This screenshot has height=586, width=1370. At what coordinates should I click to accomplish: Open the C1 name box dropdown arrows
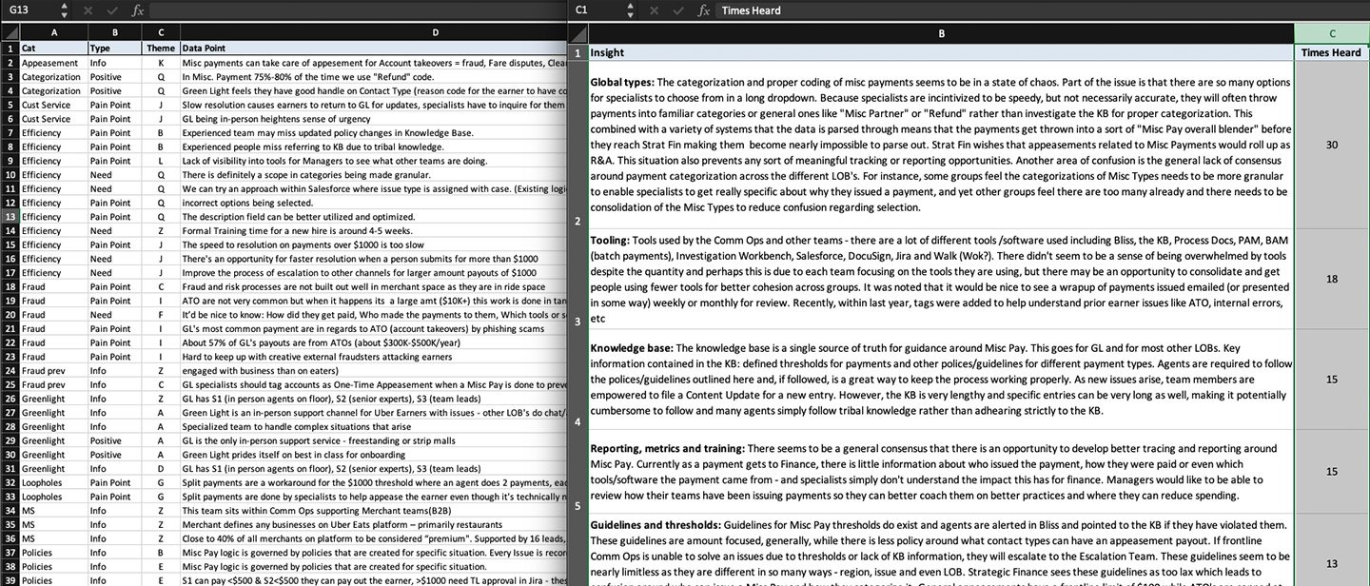631,10
